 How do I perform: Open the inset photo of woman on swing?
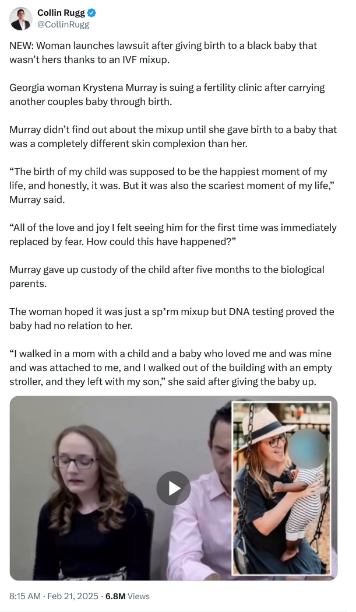pyautogui.click(x=281, y=487)
